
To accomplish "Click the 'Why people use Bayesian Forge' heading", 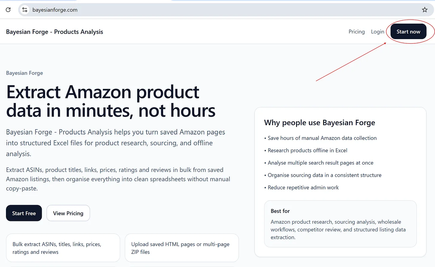I will pyautogui.click(x=319, y=123).
